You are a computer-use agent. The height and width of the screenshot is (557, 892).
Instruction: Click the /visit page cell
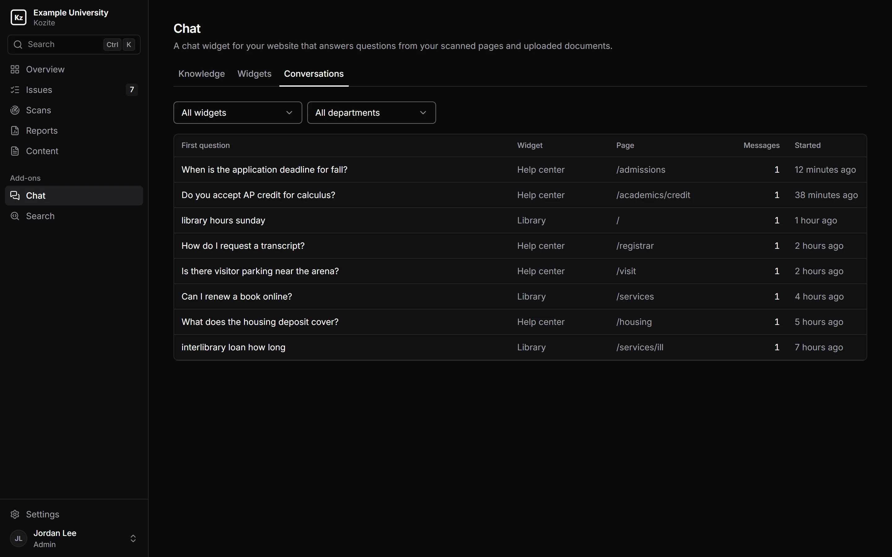[626, 271]
